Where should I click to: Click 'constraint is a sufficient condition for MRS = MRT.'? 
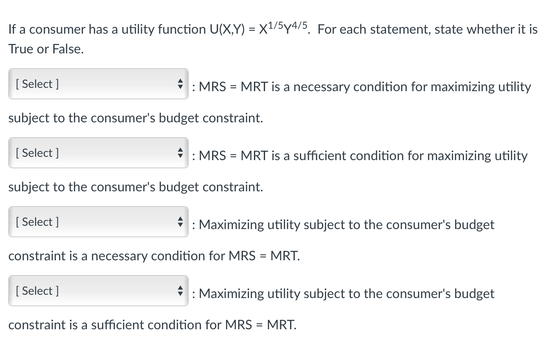point(152,325)
